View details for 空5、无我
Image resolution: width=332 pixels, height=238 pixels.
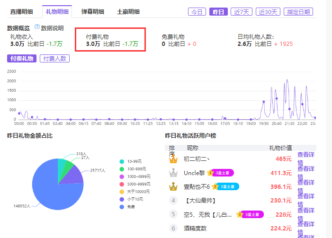pos(306,214)
